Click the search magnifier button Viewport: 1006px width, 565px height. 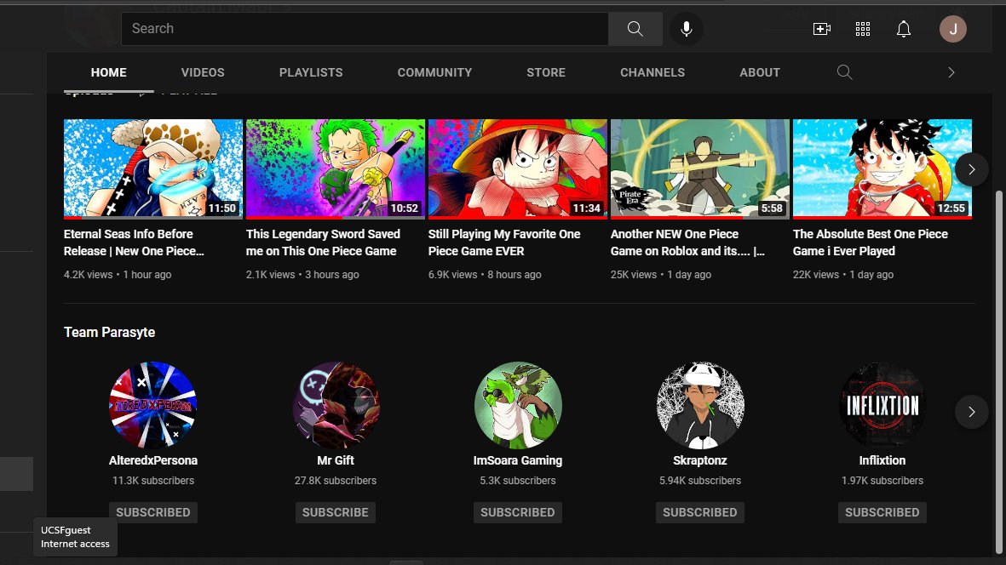(x=635, y=29)
